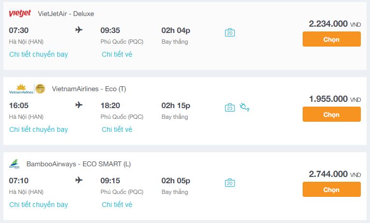Click the Bamboo Airways logo
This screenshot has height=223, width=370.
pos(15,164)
